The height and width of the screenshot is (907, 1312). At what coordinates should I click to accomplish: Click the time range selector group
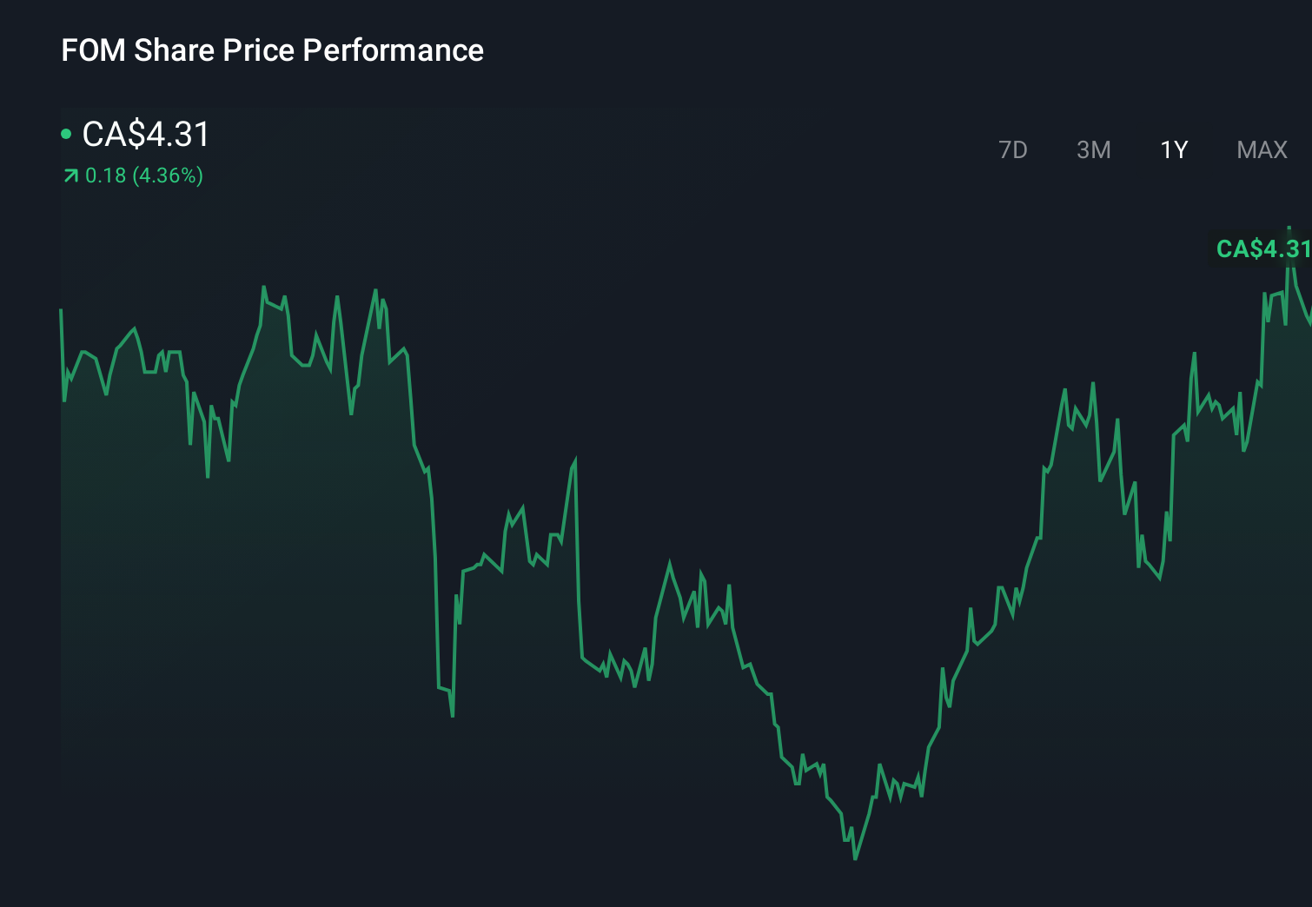(x=1138, y=149)
